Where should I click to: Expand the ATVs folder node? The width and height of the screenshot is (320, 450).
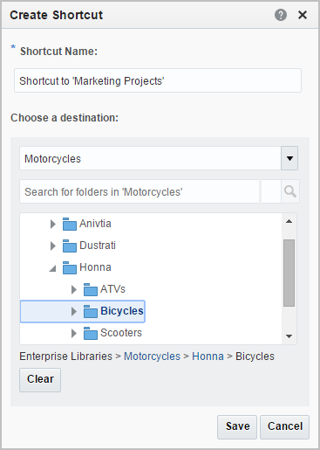point(74,289)
